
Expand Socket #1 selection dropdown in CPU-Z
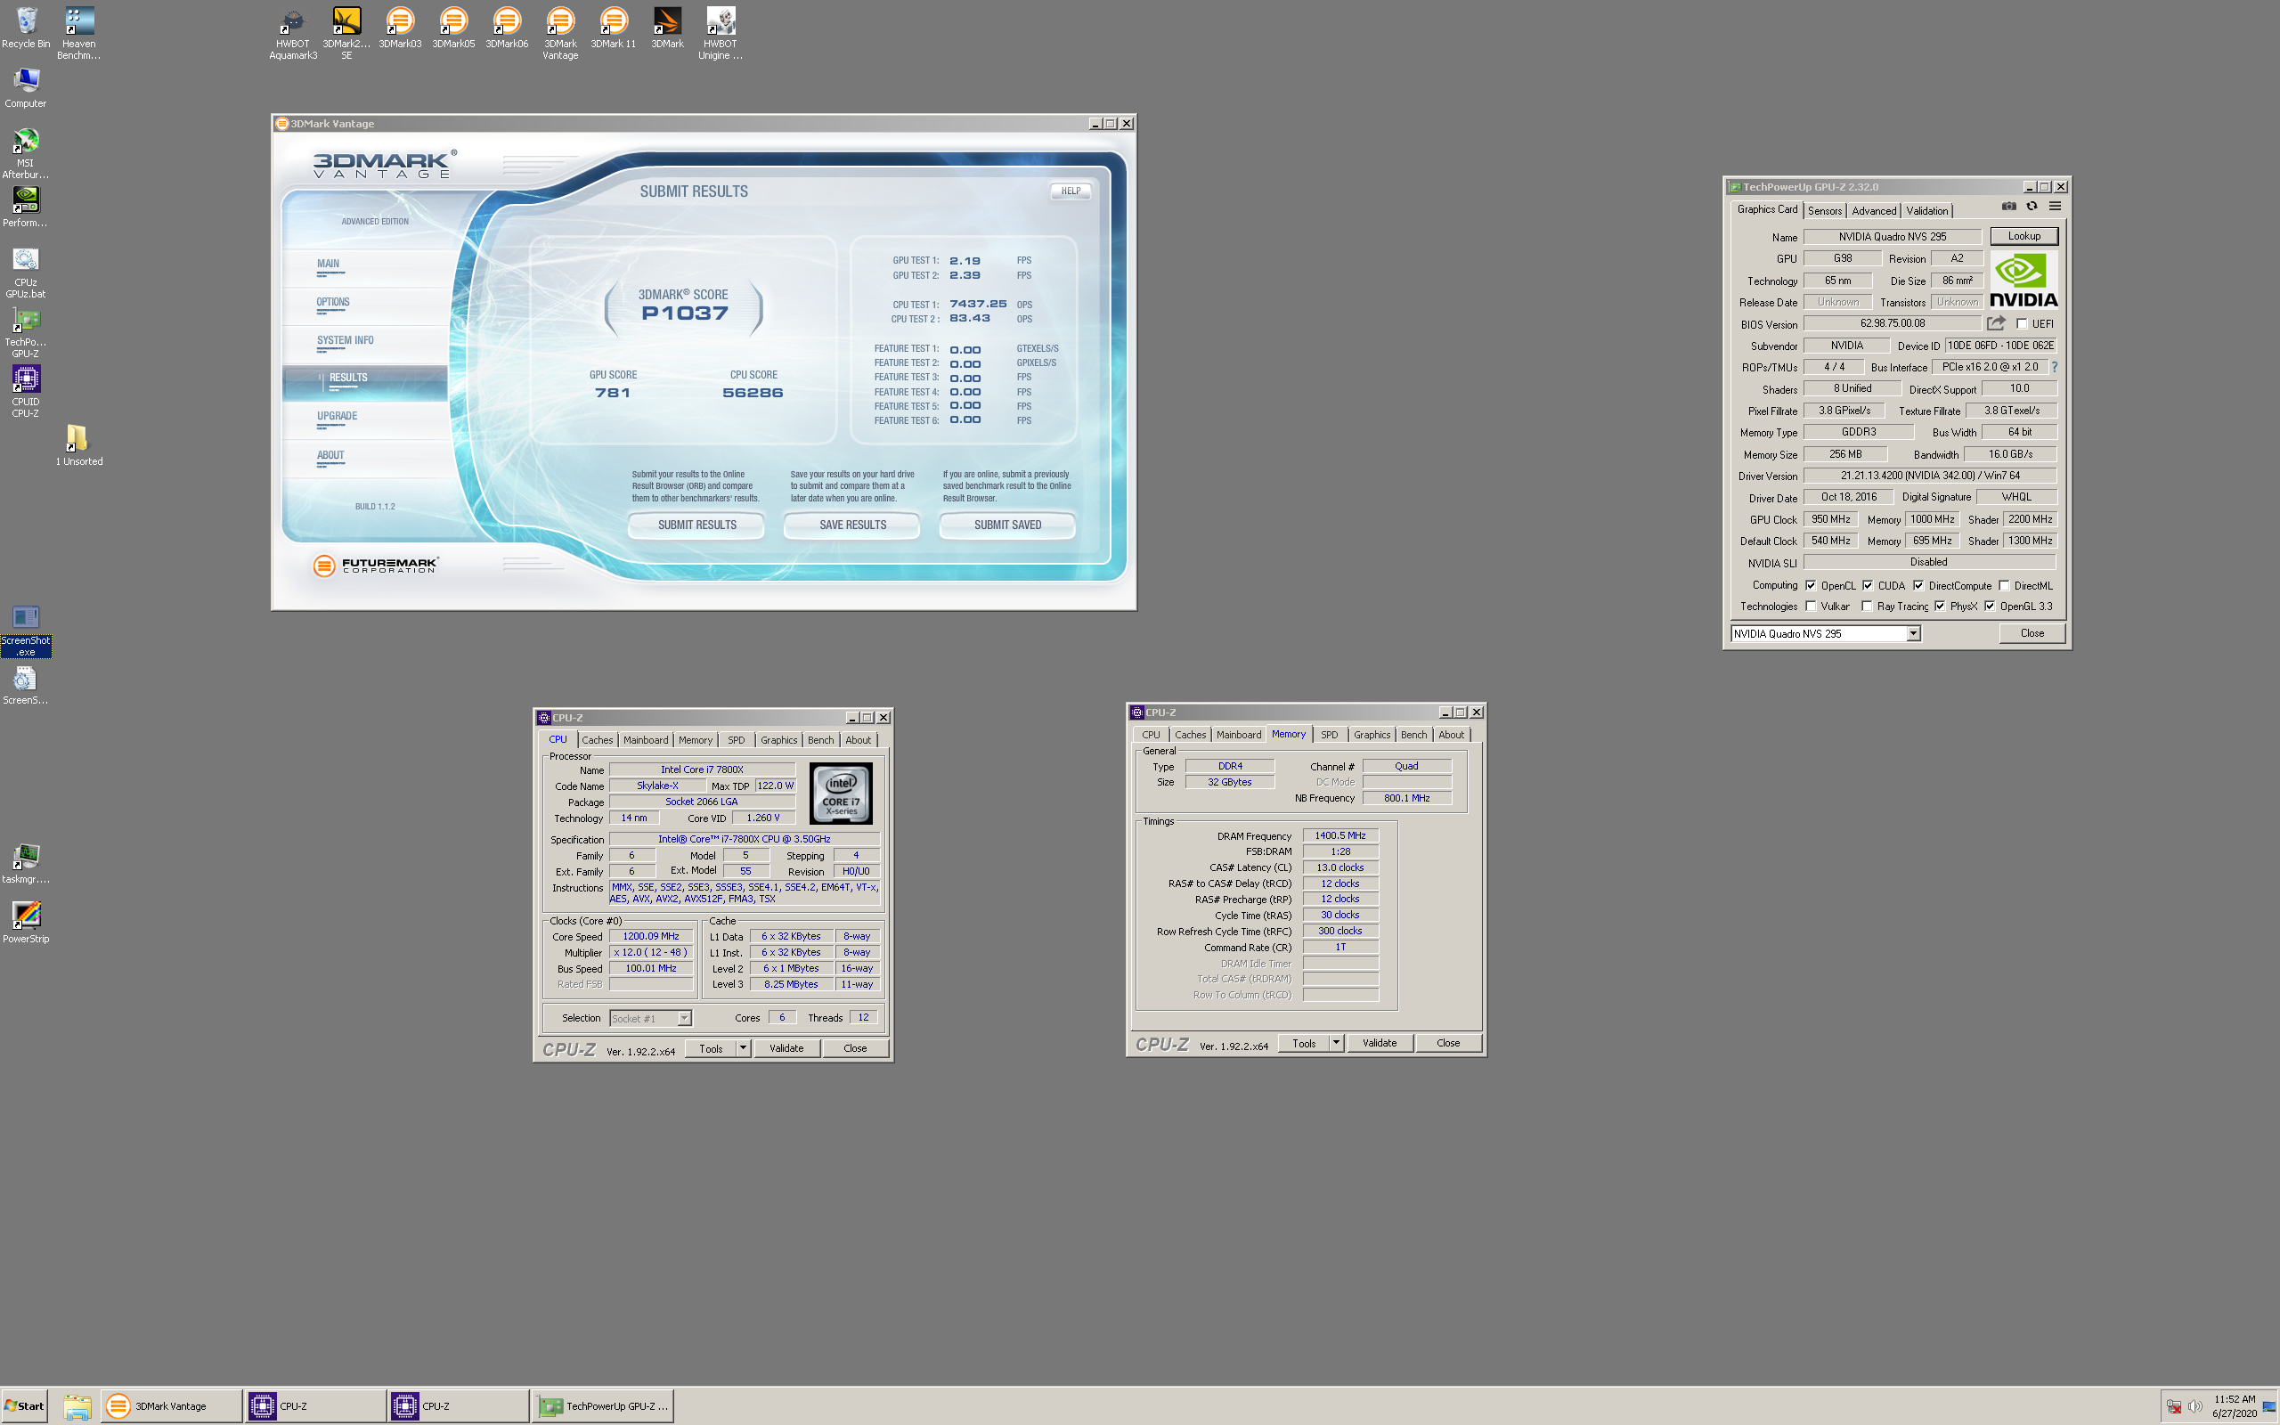click(x=685, y=1018)
